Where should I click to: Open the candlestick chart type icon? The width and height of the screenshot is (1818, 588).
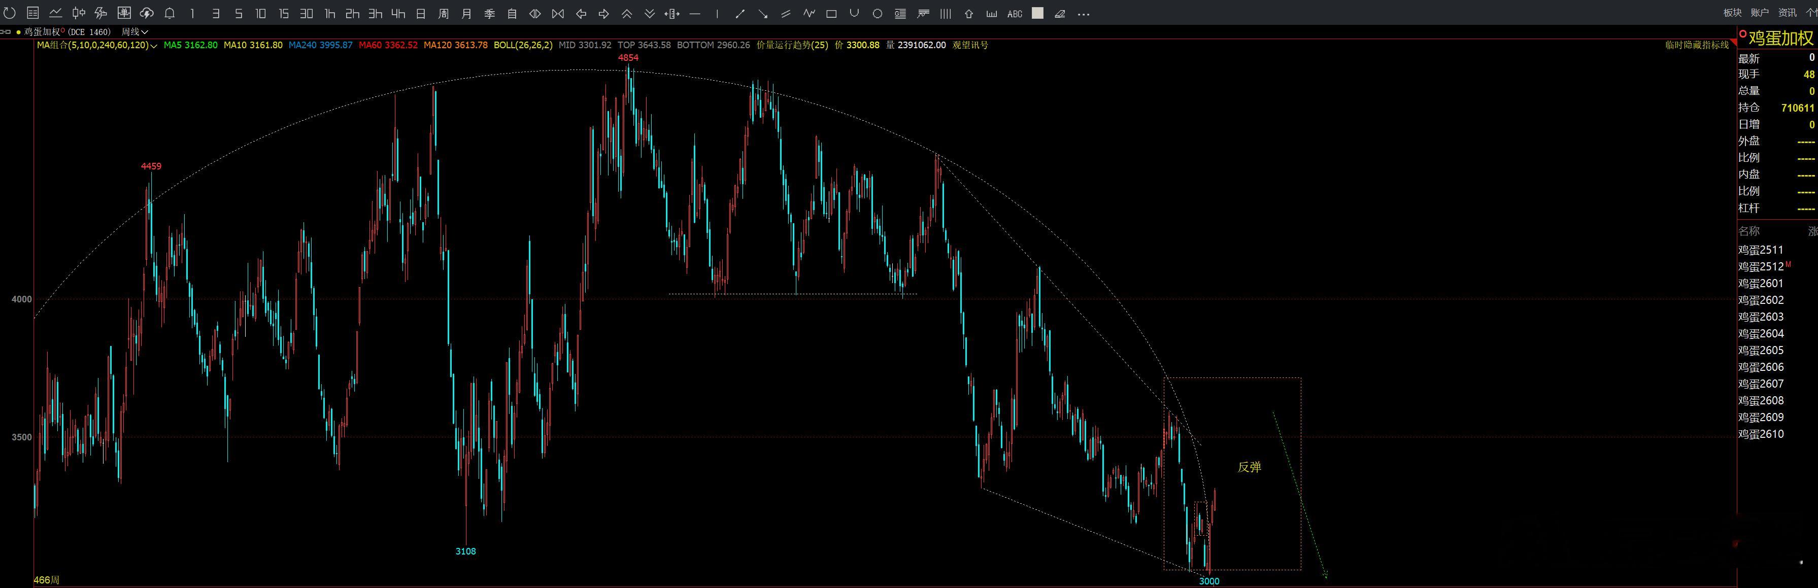(78, 13)
